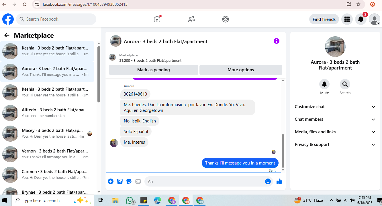Screen dimensions: 382x206
Task: Expand the Customize chat section
Action: point(335,107)
